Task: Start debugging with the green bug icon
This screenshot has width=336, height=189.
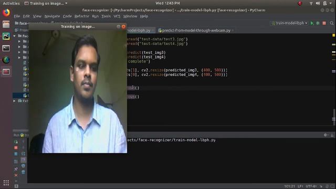Action: (x=318, y=23)
